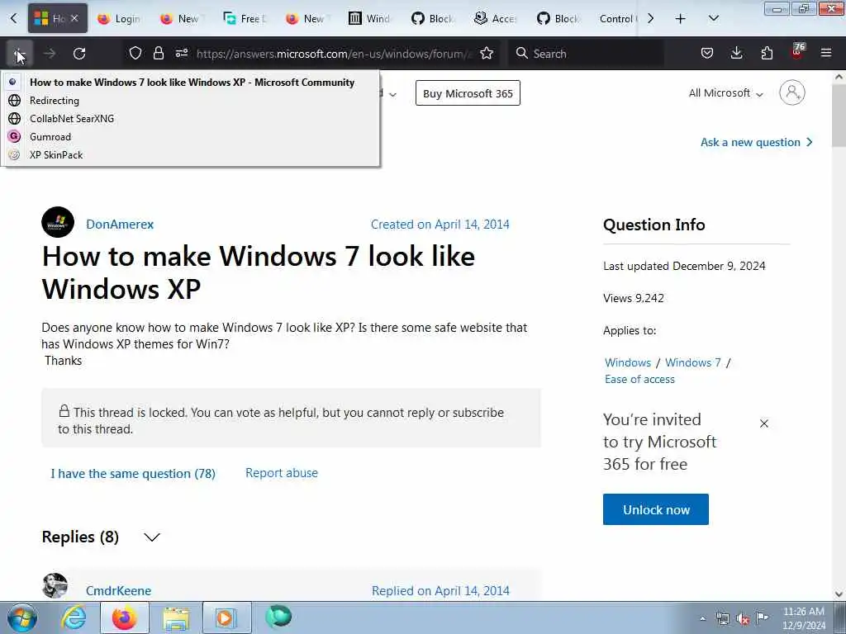Click CmdrKeene's avatar image
This screenshot has width=846, height=634.
click(55, 585)
